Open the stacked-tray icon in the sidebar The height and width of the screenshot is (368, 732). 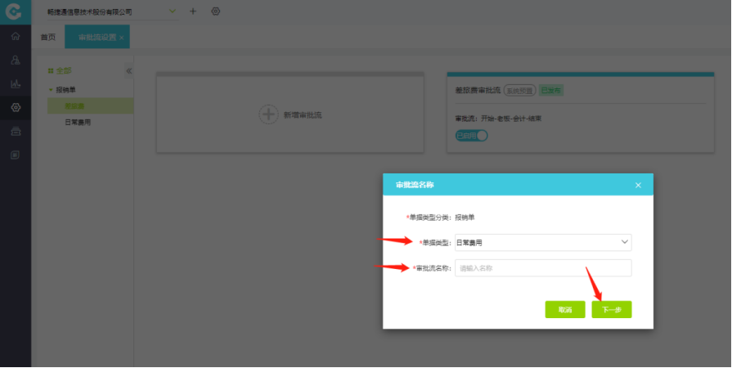16,131
